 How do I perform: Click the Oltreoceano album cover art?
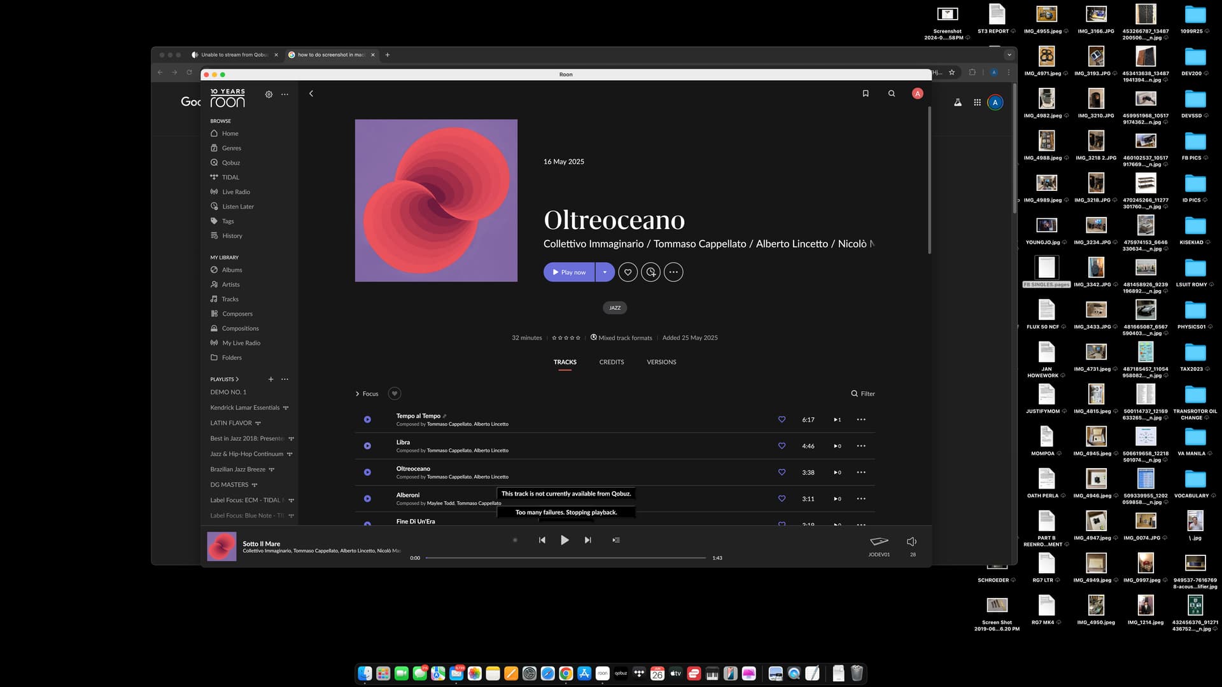(x=436, y=200)
